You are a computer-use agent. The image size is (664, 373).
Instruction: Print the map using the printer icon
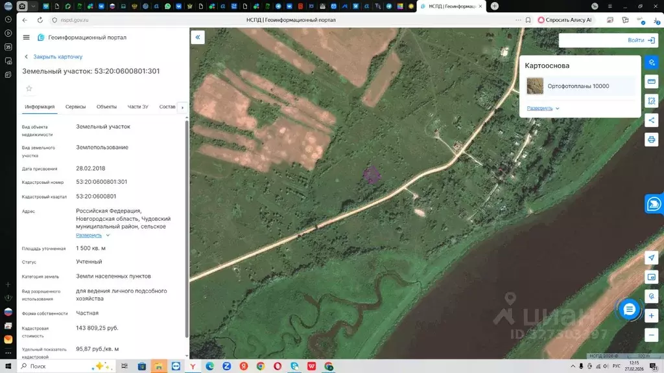(x=652, y=139)
